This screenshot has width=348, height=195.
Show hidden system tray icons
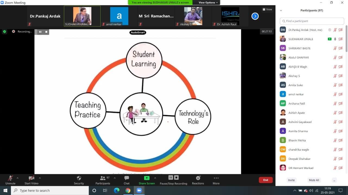click(x=295, y=190)
